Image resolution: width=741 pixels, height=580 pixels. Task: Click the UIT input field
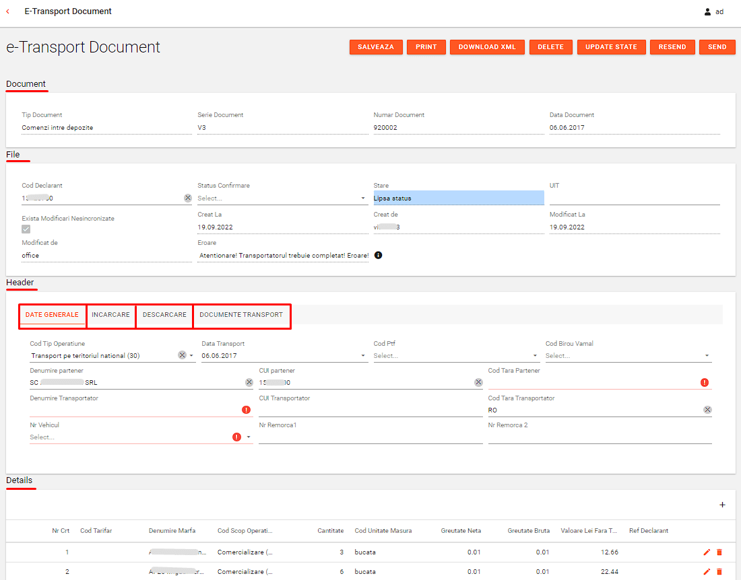coord(634,198)
